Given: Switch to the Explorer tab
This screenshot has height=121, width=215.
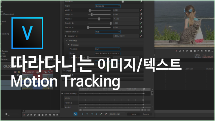Looking at the screenshot, I should tap(4, 59).
